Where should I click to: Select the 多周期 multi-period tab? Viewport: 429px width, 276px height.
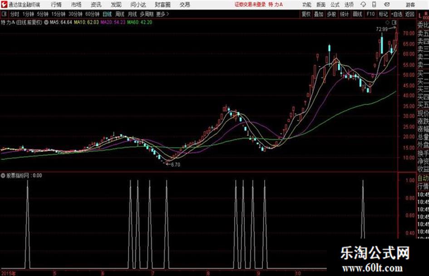(x=147, y=14)
